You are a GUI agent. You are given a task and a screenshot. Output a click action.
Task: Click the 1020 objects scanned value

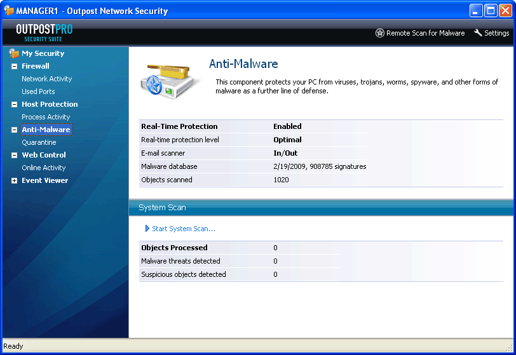281,180
